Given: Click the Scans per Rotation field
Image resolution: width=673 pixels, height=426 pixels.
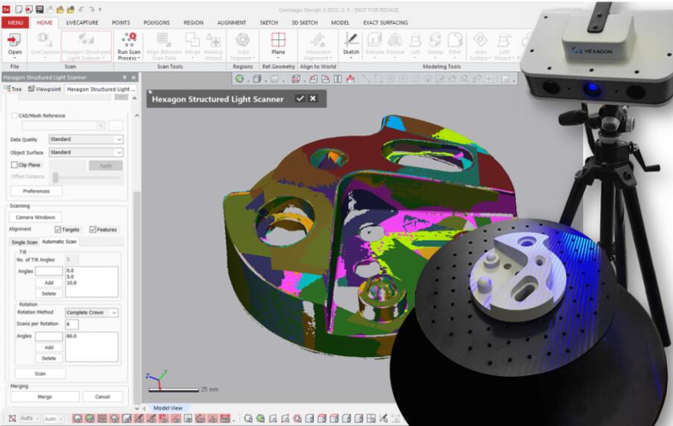Looking at the screenshot, I should coord(72,324).
